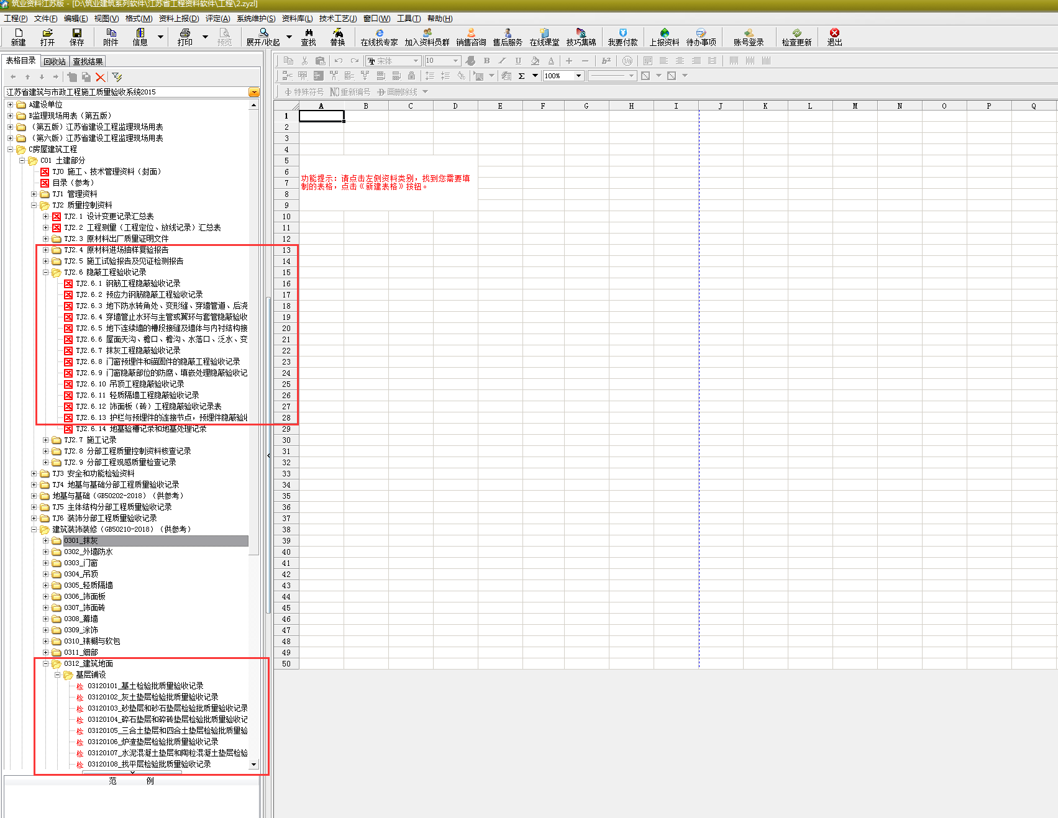Click the 账号登录 icon

tap(749, 37)
